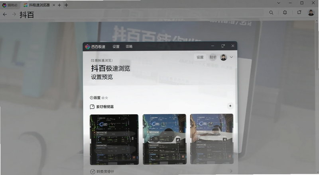
Task: Click the 抖百 title beside navigation arrows
Action: point(27,15)
